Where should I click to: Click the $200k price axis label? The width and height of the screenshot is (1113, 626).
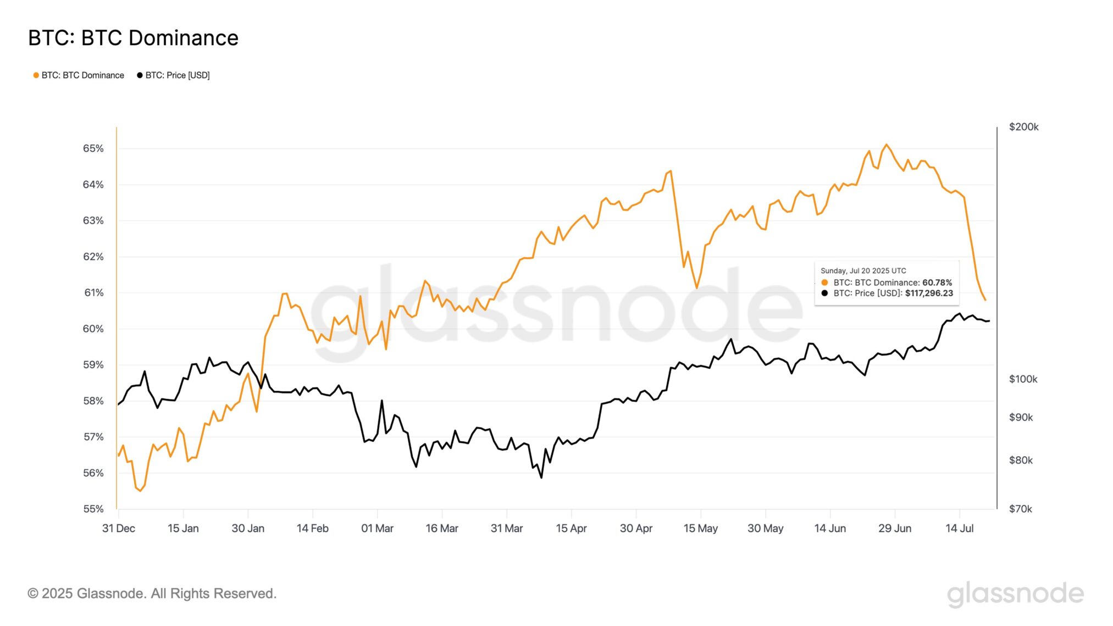pos(1023,127)
